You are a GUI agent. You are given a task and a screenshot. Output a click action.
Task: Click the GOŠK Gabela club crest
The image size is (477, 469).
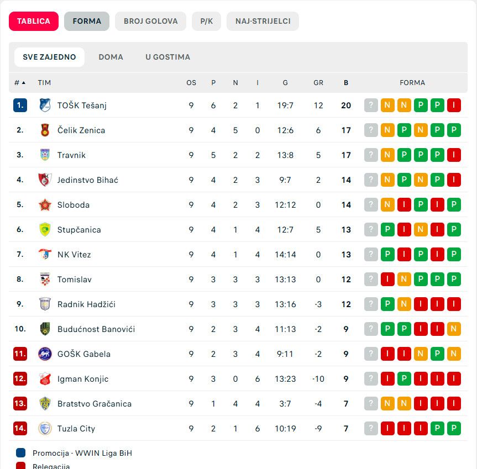(x=45, y=354)
